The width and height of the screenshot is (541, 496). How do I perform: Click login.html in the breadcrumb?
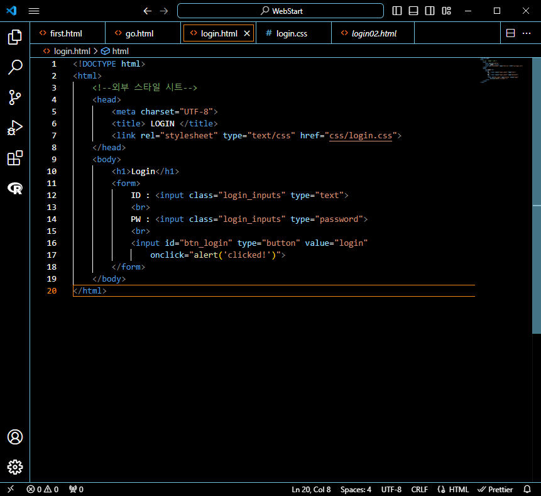click(72, 51)
